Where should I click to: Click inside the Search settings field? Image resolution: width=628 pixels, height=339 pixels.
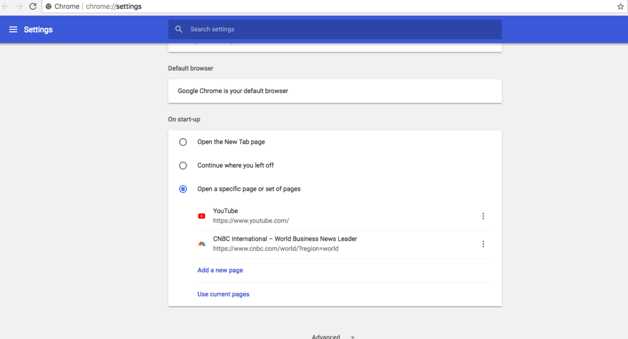(x=262, y=29)
